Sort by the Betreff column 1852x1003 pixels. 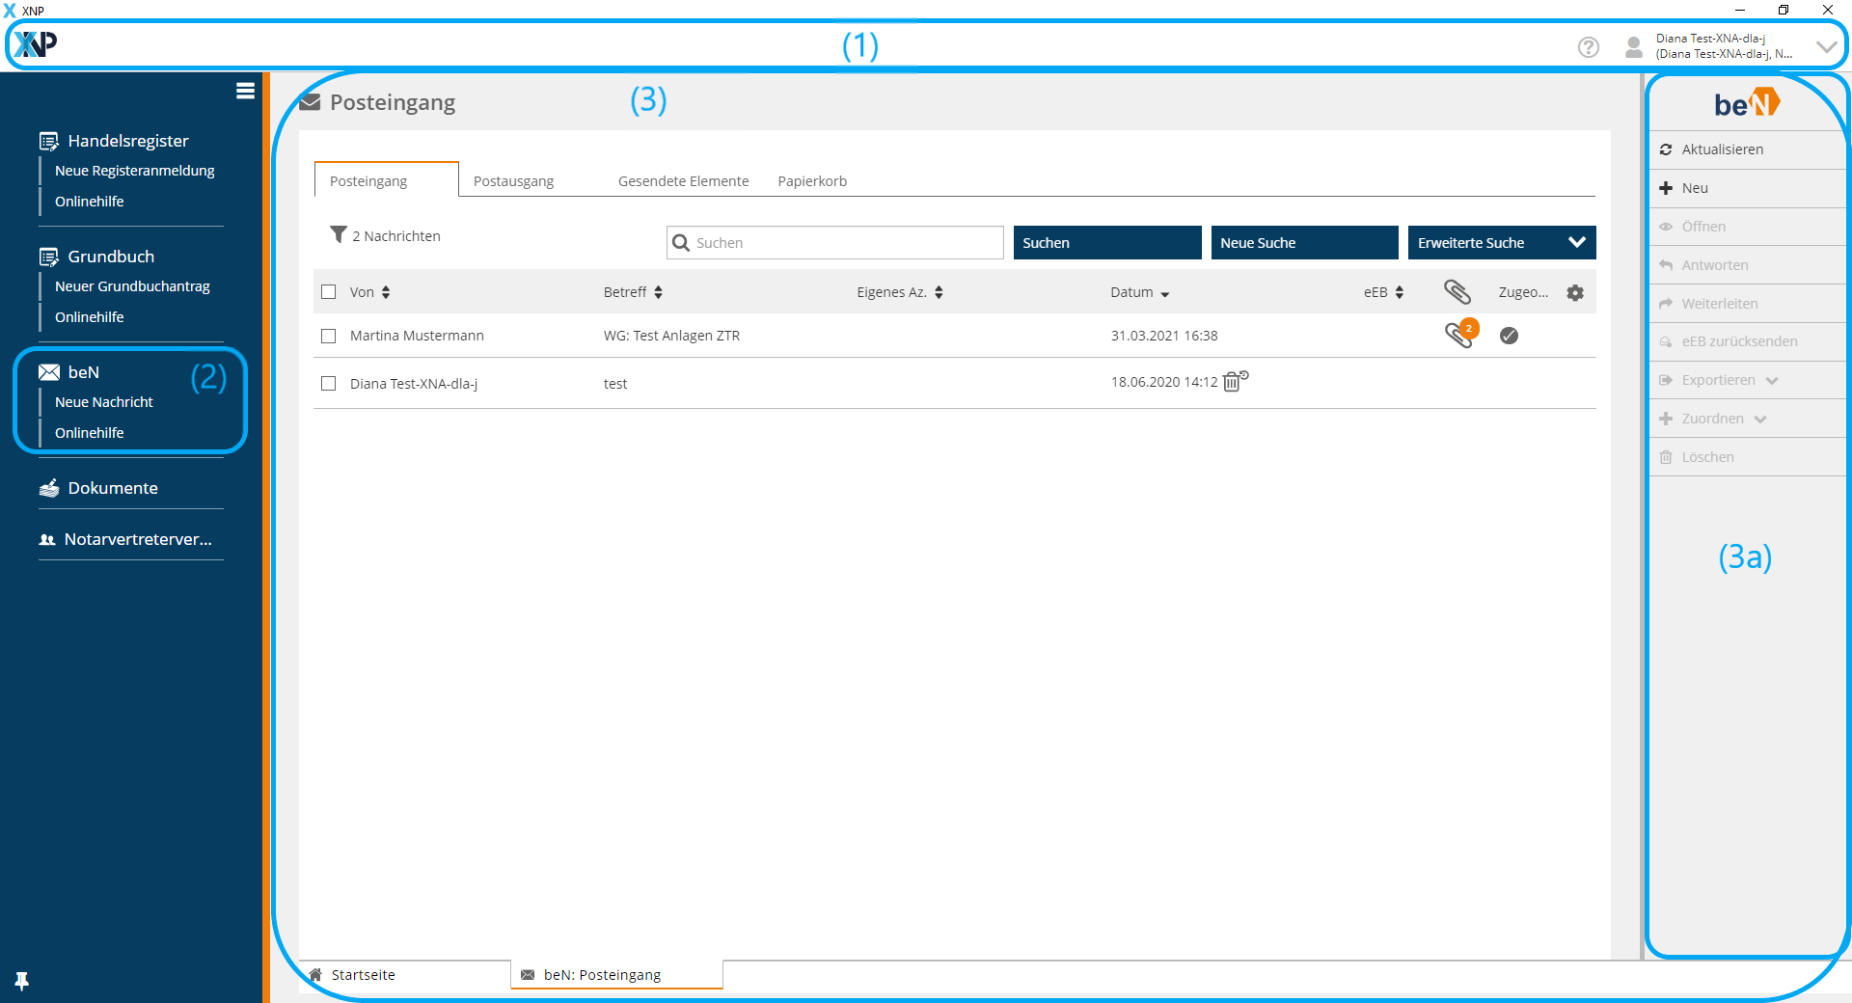[x=634, y=292]
